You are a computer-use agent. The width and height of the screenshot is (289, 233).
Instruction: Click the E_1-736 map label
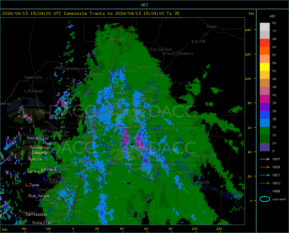click(198, 42)
